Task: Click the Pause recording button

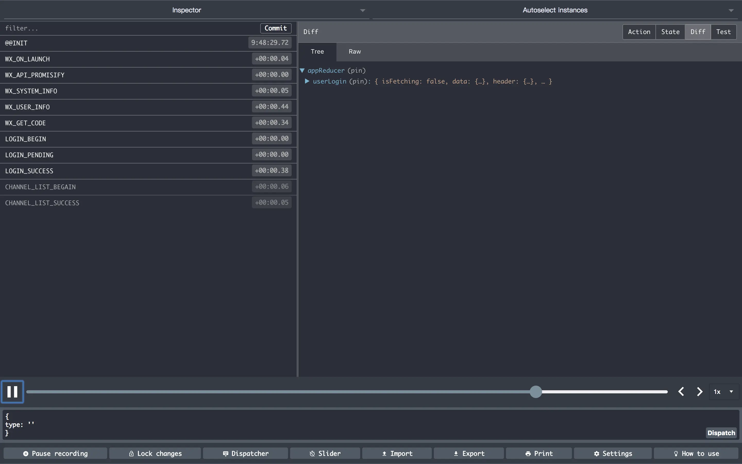Action: tap(55, 453)
